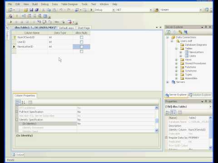Collapse the Tables folder node
The image size is (218, 163).
(x=176, y=48)
